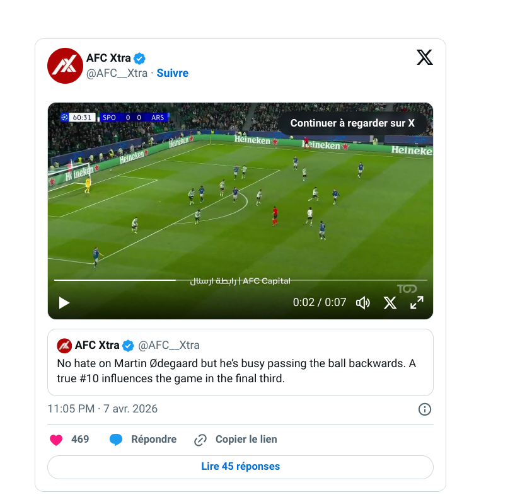Open the tweet info icon
532x500 pixels.
point(425,409)
